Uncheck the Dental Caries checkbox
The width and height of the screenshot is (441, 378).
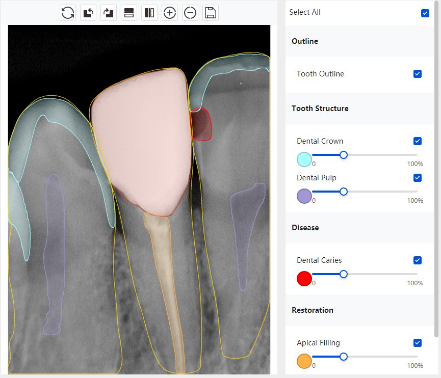coord(418,260)
